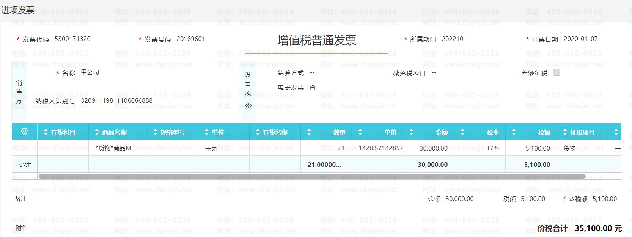Image resolution: width=632 pixels, height=237 pixels.
Task: Click subtotal tax 5,100.00 in 小计 row
Action: (537, 165)
